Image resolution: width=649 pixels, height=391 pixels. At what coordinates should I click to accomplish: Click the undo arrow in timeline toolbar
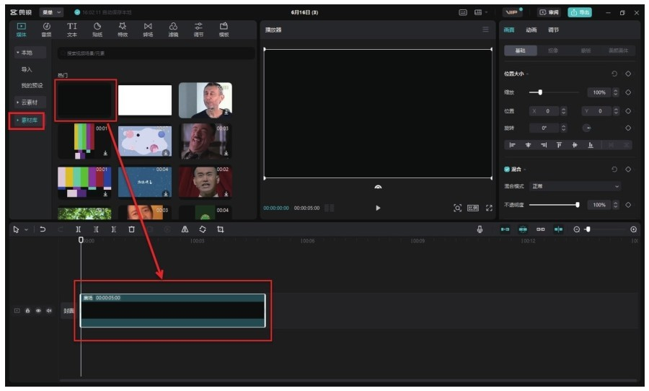pyautogui.click(x=43, y=229)
